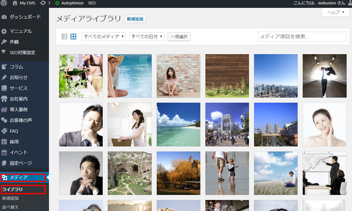This screenshot has height=211, width=352.
Task: Click the イベント calendar icon
Action: pos(4,152)
